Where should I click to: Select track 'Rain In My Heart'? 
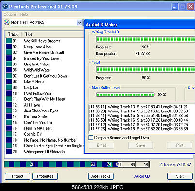(x=38, y=128)
